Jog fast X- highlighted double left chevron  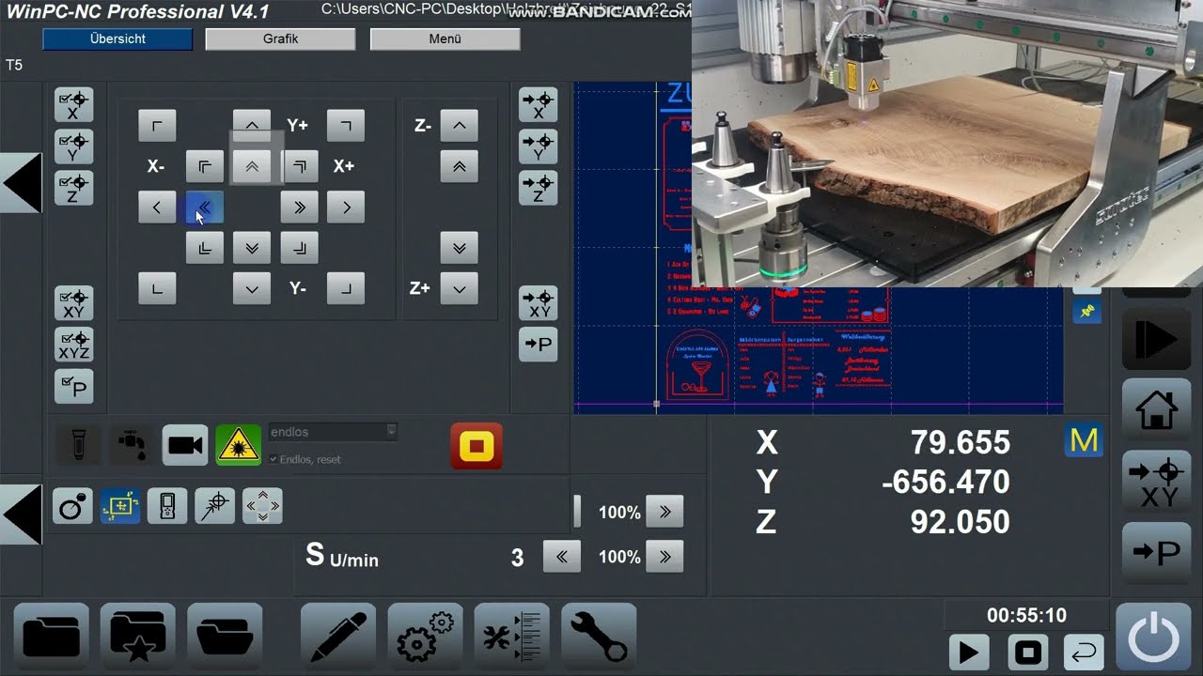coord(205,207)
